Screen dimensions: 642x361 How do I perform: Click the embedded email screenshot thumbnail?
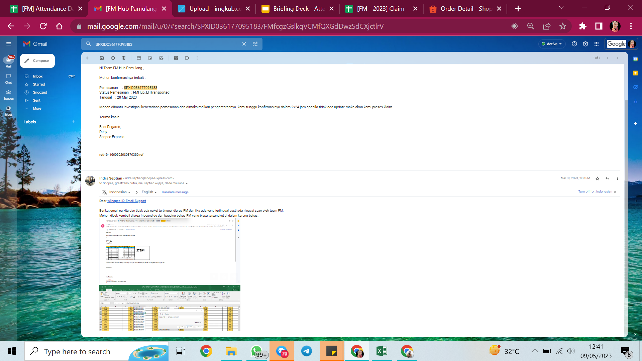pyautogui.click(x=170, y=251)
